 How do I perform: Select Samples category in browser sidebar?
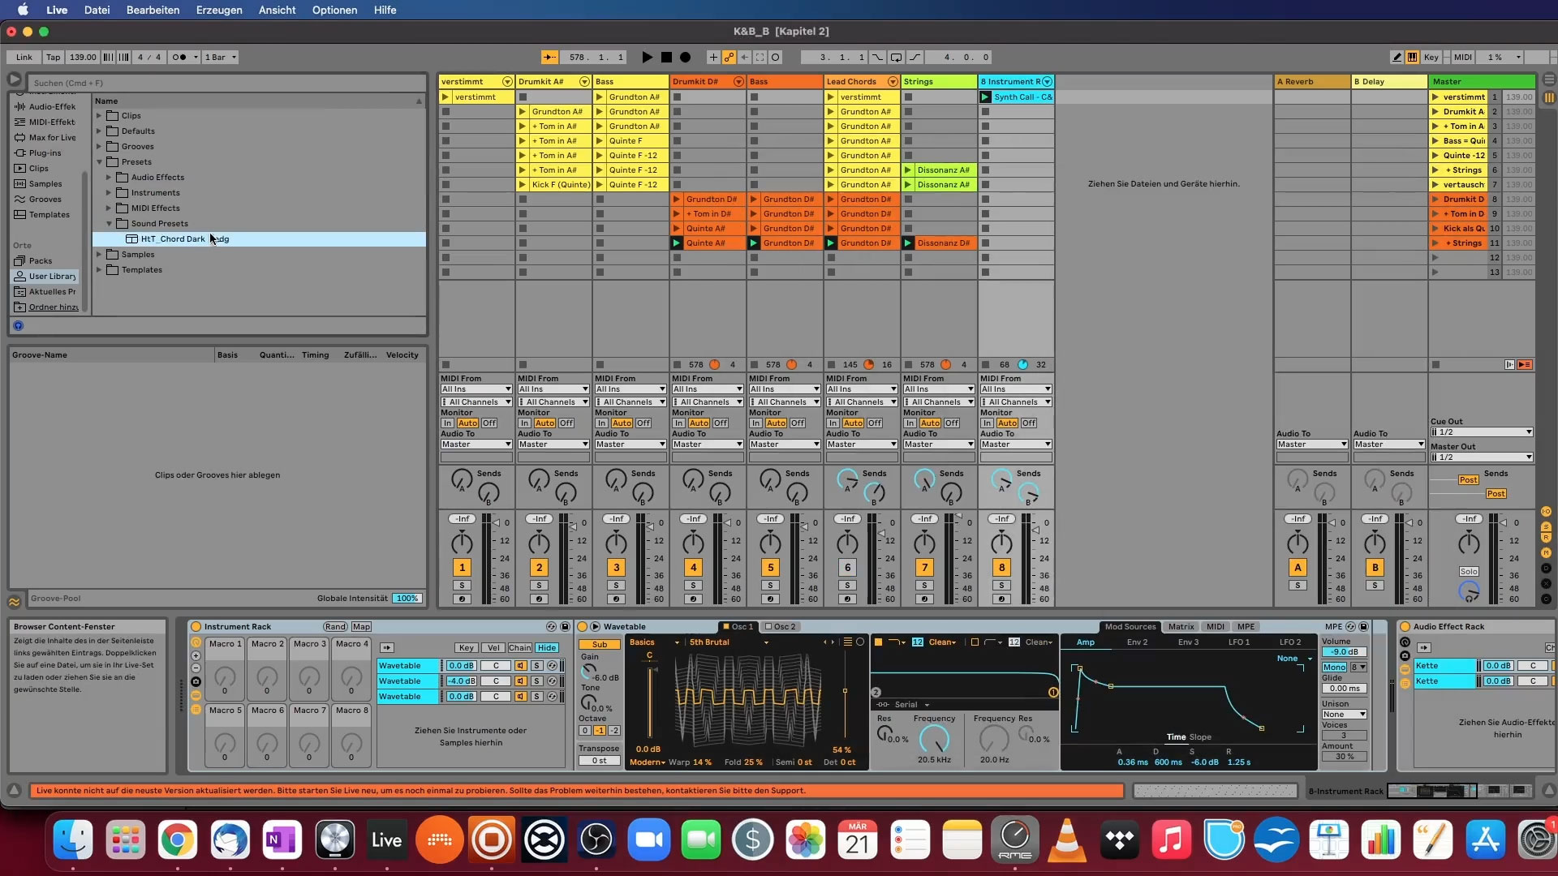pyautogui.click(x=39, y=183)
